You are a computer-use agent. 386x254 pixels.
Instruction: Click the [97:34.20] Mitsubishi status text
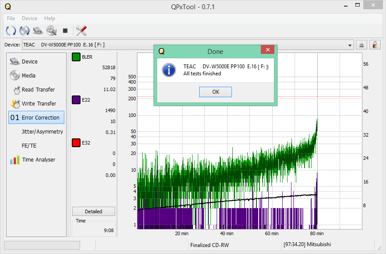point(307,244)
